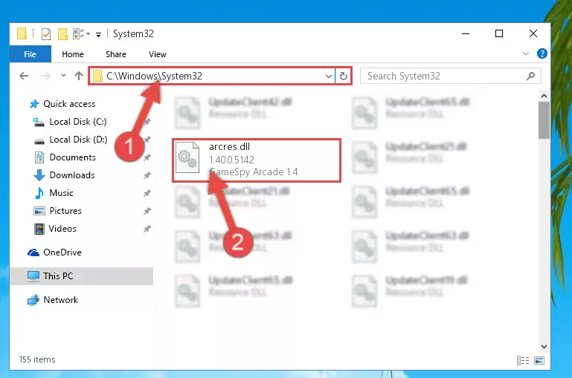572x378 pixels.
Task: Click the OneDrive cloud icon
Action: pos(33,252)
